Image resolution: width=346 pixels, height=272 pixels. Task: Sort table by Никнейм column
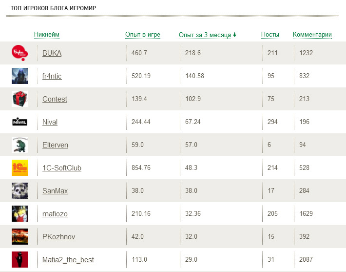[47, 35]
